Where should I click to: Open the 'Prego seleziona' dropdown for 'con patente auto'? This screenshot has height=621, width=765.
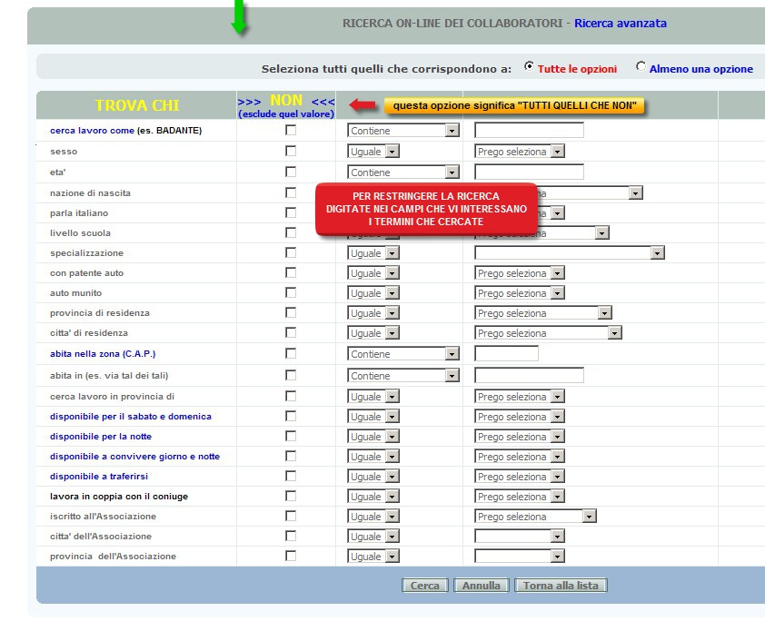point(520,273)
